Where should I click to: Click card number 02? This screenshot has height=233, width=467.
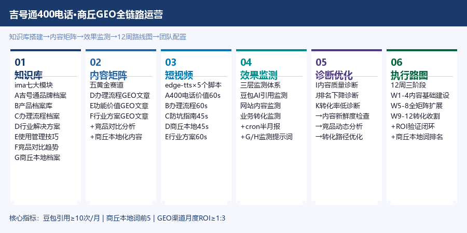(x=95, y=62)
